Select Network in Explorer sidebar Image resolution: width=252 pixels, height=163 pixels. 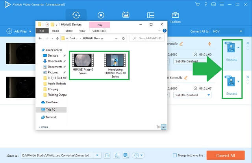(x=49, y=117)
